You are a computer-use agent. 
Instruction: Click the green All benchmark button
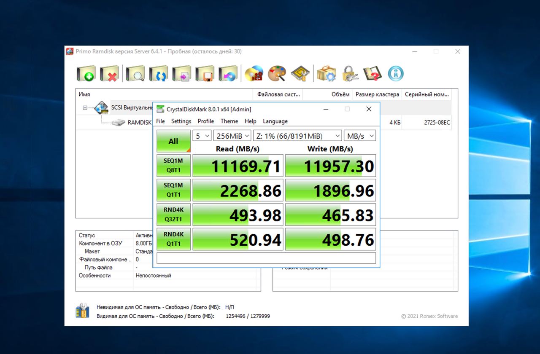173,141
